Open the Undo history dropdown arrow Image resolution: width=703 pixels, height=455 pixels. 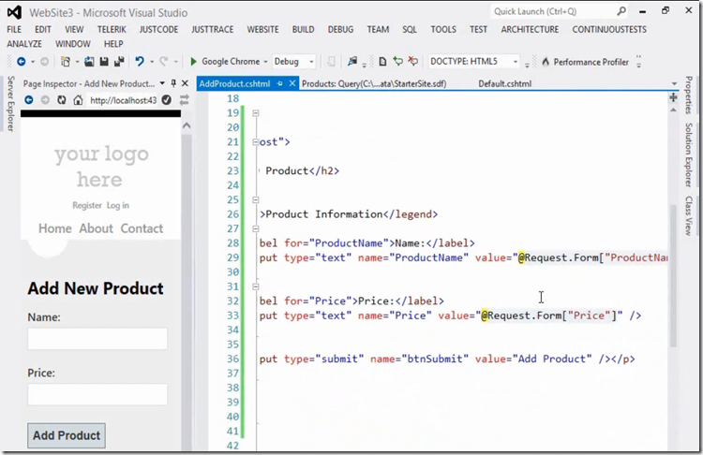152,62
